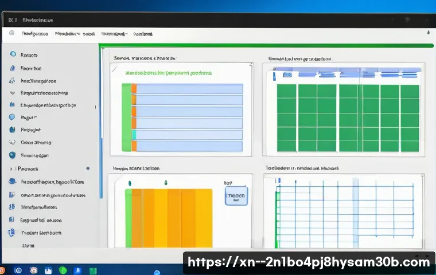Expand the Pasooth section in the sidebar
Viewport: 436px width, 275px height.
click(11, 169)
